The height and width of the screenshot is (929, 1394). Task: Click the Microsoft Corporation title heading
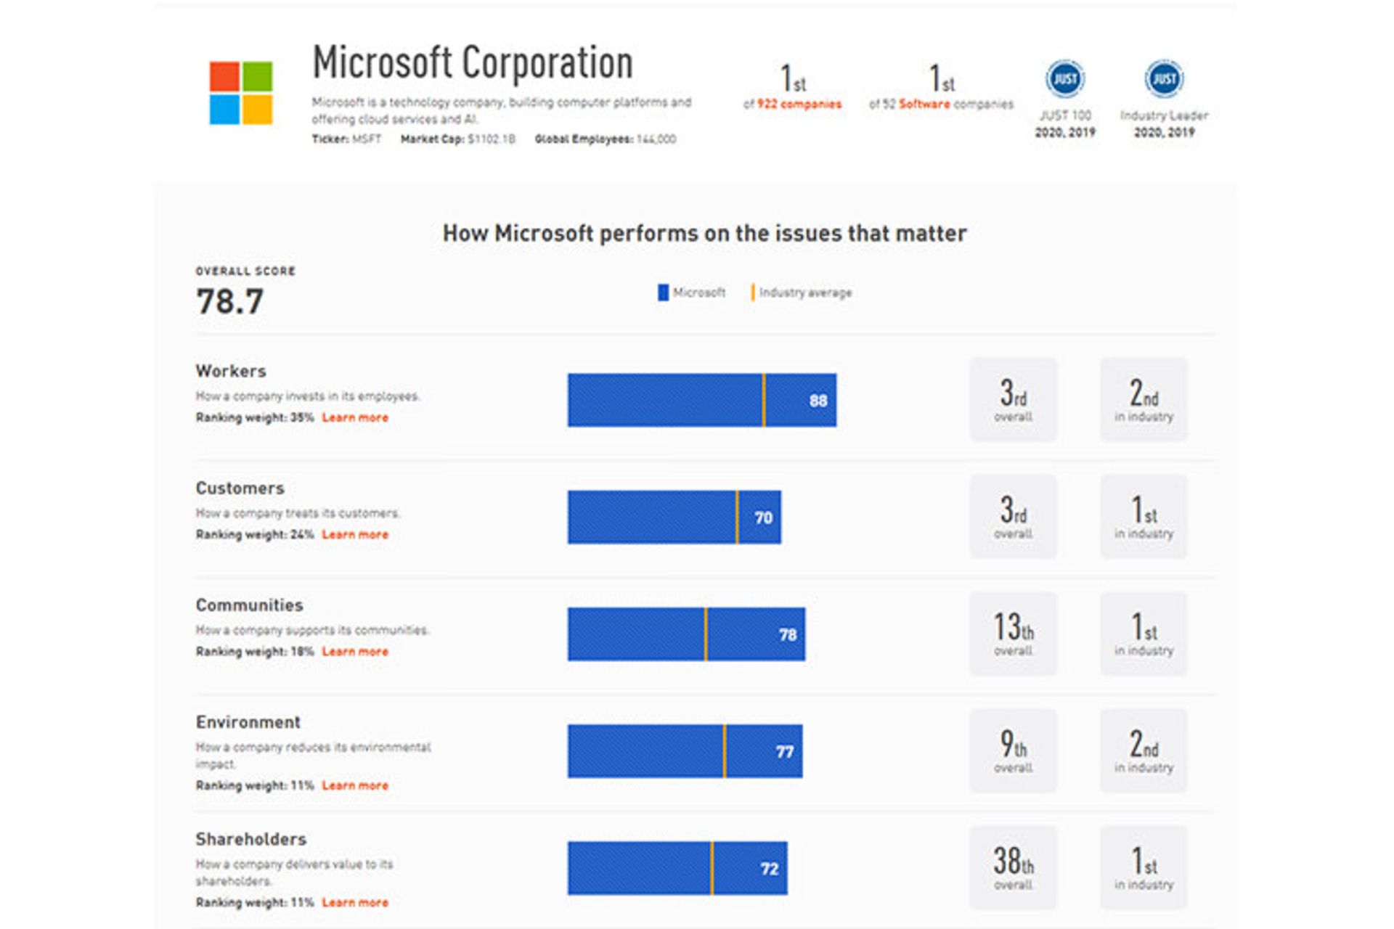point(473,62)
